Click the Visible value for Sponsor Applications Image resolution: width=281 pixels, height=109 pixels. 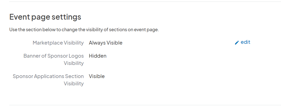(97, 76)
